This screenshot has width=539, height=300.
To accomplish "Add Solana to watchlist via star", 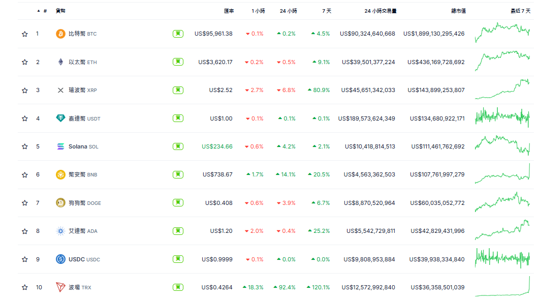I will (x=24, y=146).
